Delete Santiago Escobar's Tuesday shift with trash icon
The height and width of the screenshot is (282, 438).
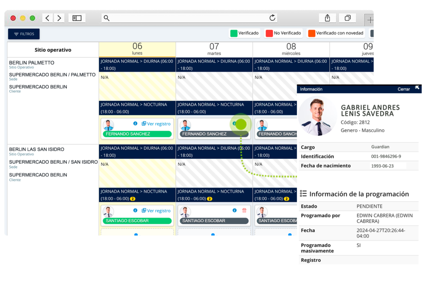244,211
